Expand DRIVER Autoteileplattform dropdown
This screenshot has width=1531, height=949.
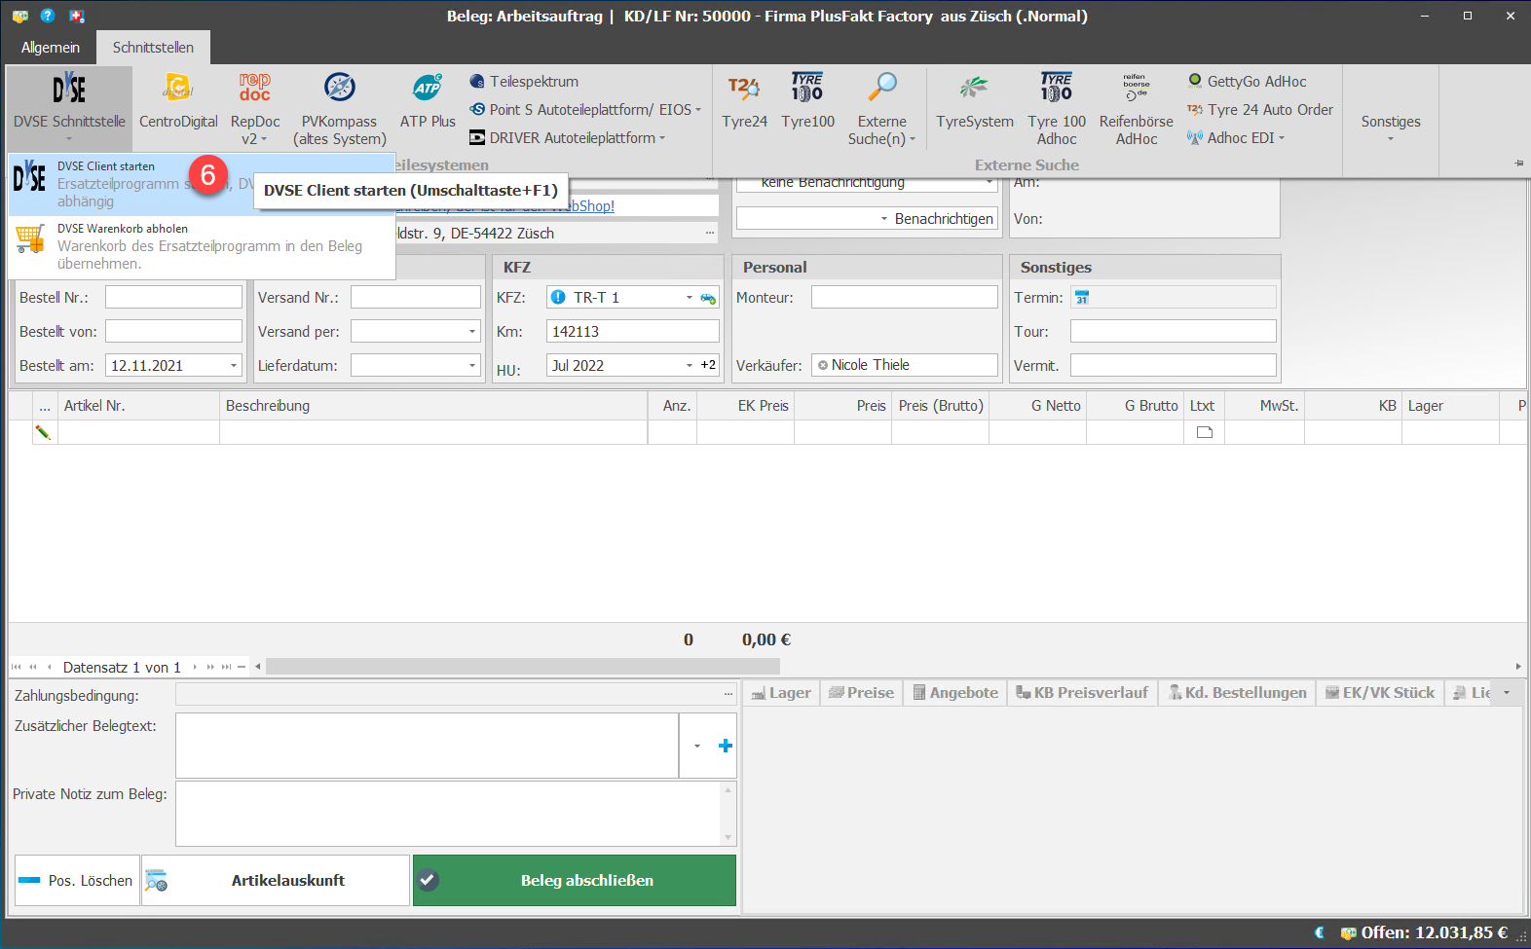[662, 138]
